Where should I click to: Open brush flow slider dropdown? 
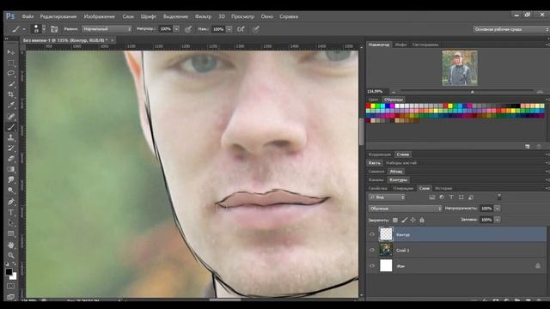coord(229,29)
